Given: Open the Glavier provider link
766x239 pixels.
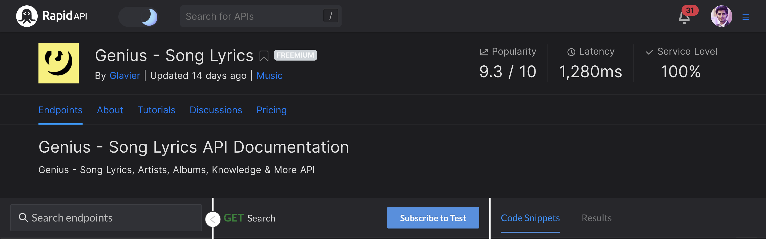Looking at the screenshot, I should tap(125, 76).
